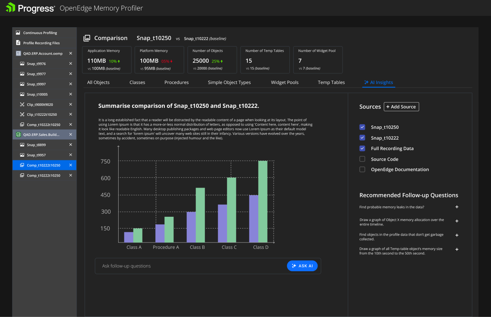Expand the 'Find probable memory leaks' question
Viewport: 491px width, 317px height.
[x=457, y=207]
